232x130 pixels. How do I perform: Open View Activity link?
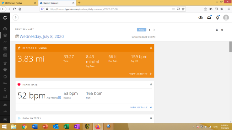click(x=141, y=74)
